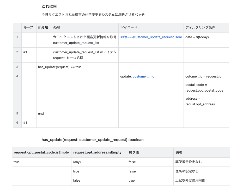Click the '処理' column header
Viewport: 243px width, 192px height.
(85, 28)
